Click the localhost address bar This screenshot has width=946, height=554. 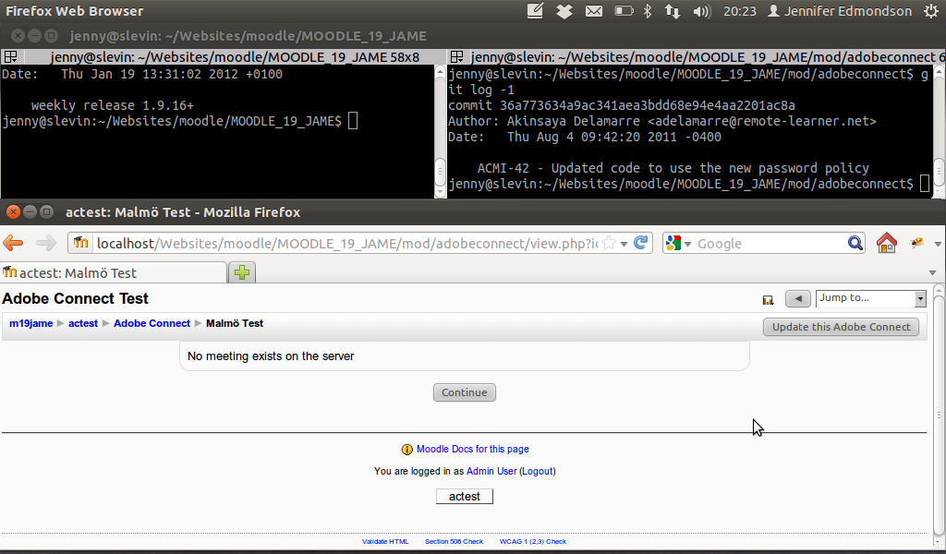(347, 244)
